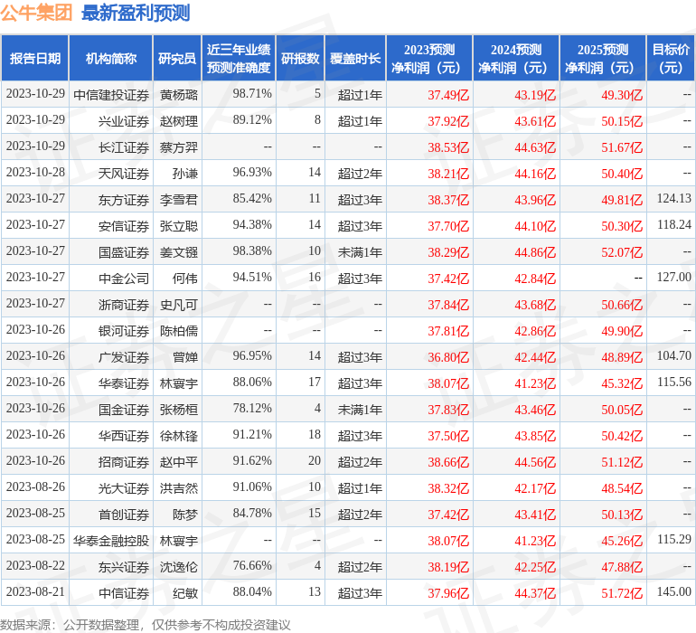This screenshot has width=696, height=633.
Task: Select the 研究员 column header
Action: 177,58
